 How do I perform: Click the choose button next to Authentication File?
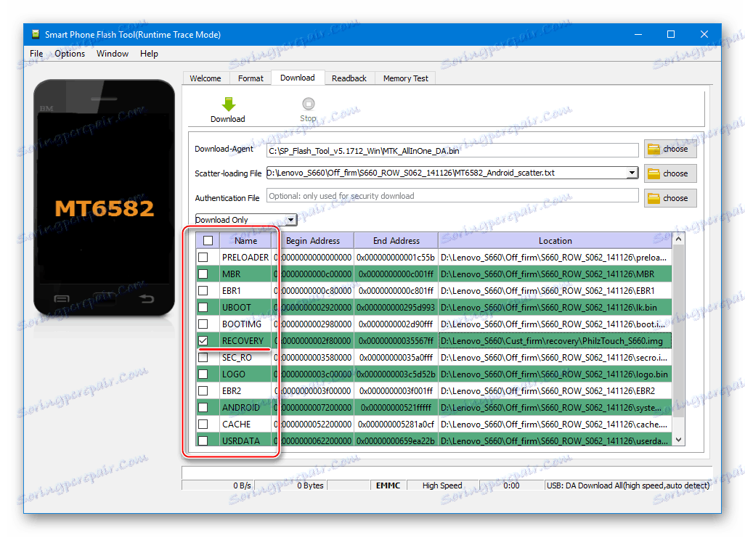[669, 197]
